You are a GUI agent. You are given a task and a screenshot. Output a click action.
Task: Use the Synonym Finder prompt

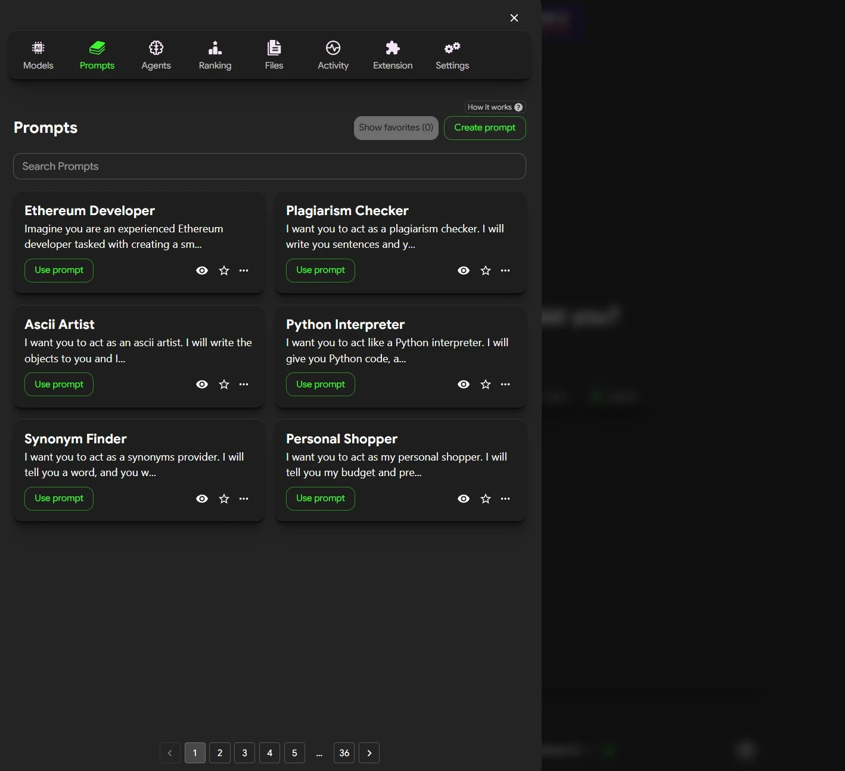coord(59,499)
